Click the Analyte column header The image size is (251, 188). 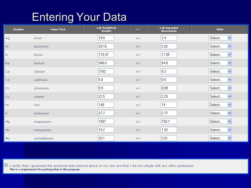tap(18, 29)
